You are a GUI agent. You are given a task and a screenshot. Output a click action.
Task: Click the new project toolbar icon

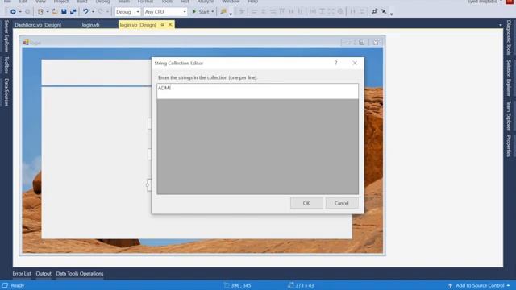click(x=40, y=12)
